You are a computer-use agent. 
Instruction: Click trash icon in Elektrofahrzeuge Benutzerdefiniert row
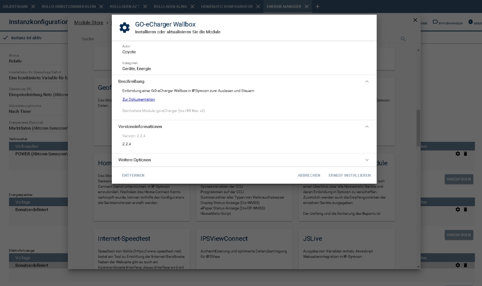coord(465,265)
